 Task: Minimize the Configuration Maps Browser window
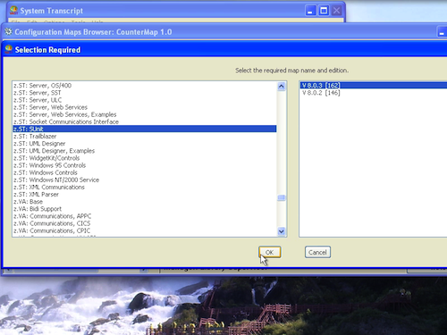[x=442, y=32]
